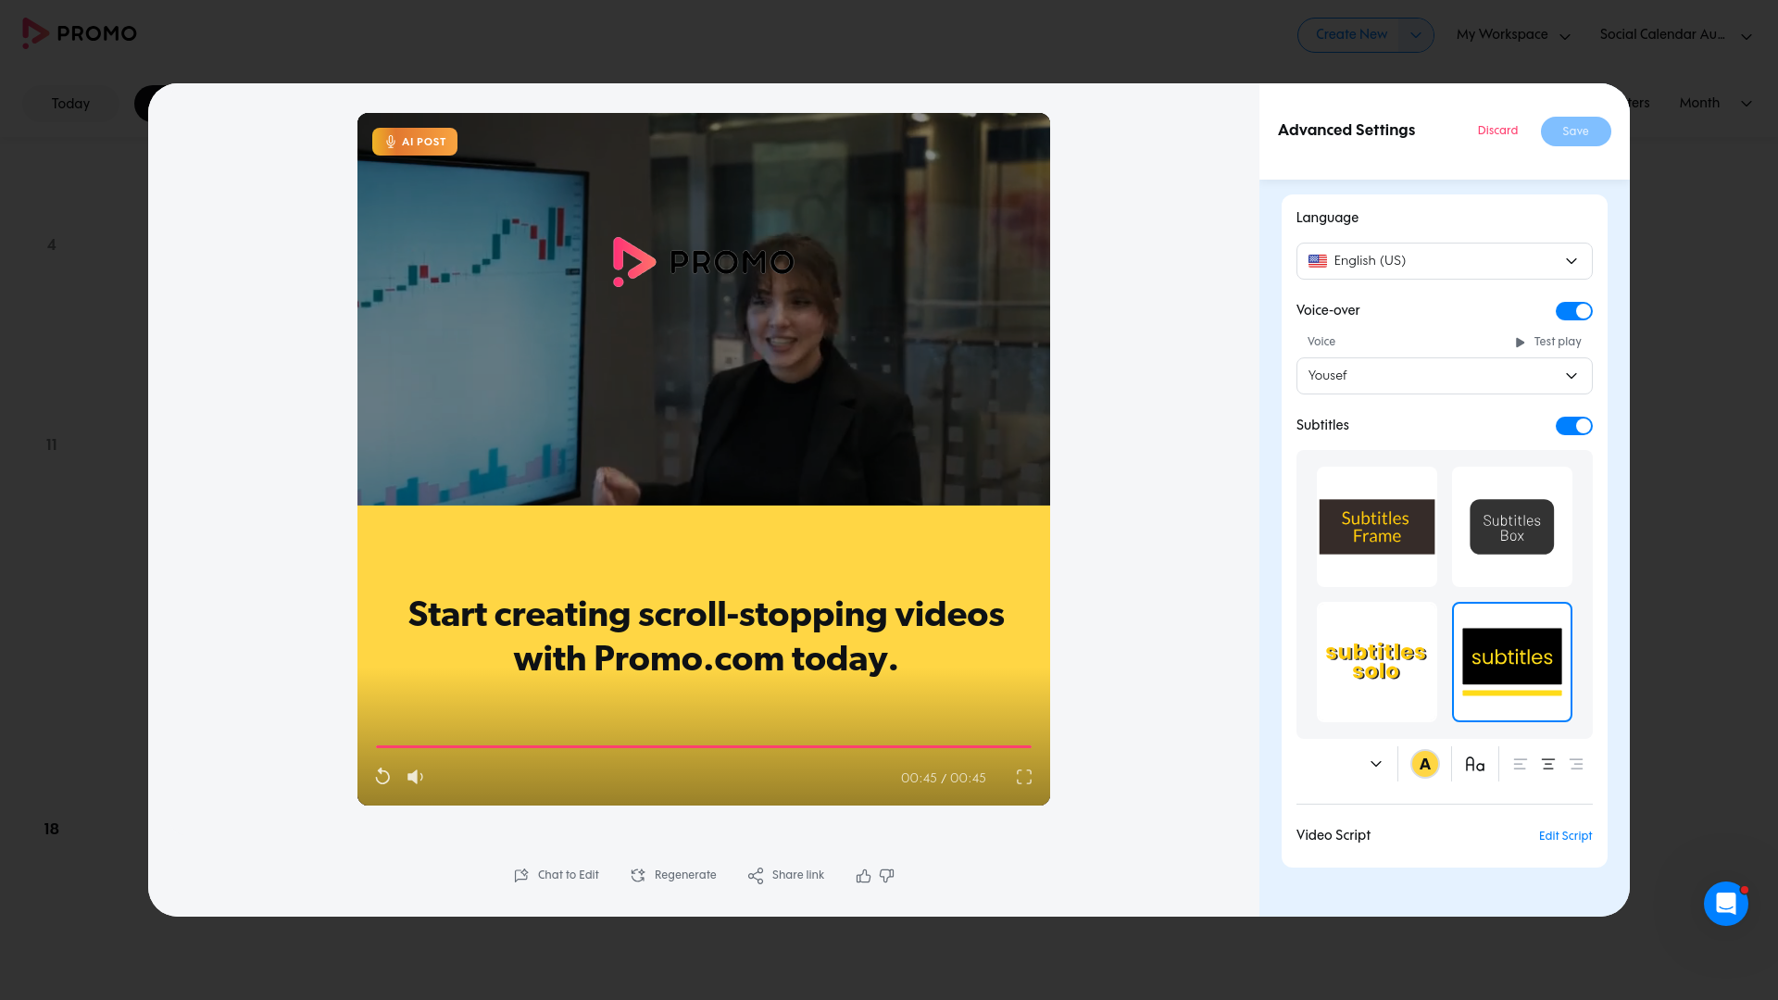1778x1000 pixels.
Task: Click Share link button
Action: click(785, 875)
